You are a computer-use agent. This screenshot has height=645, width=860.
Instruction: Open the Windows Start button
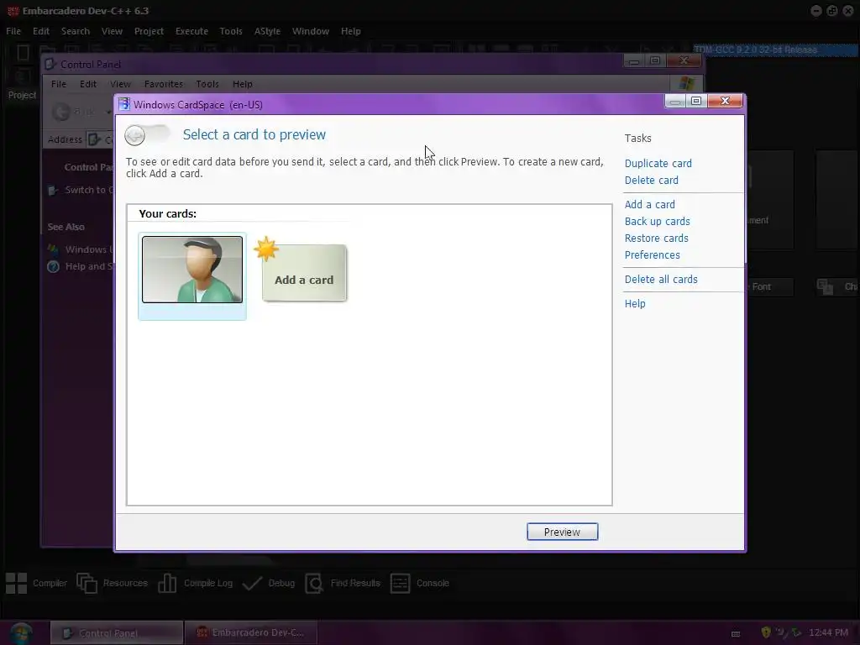tap(21, 633)
